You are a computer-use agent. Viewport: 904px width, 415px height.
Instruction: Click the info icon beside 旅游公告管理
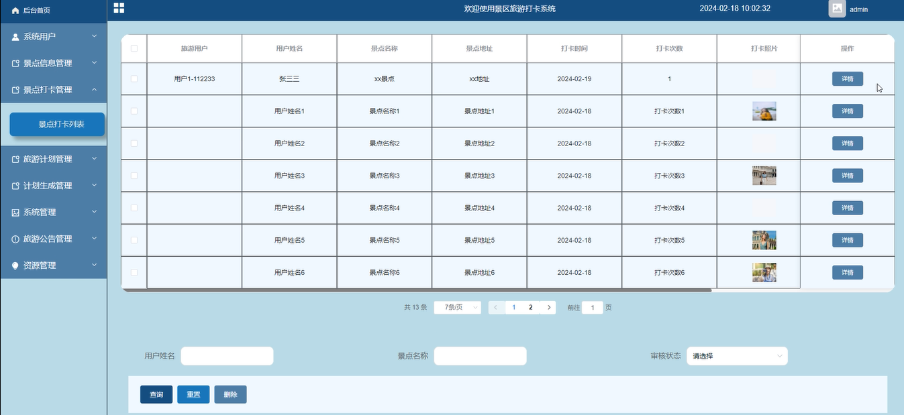[x=15, y=239]
